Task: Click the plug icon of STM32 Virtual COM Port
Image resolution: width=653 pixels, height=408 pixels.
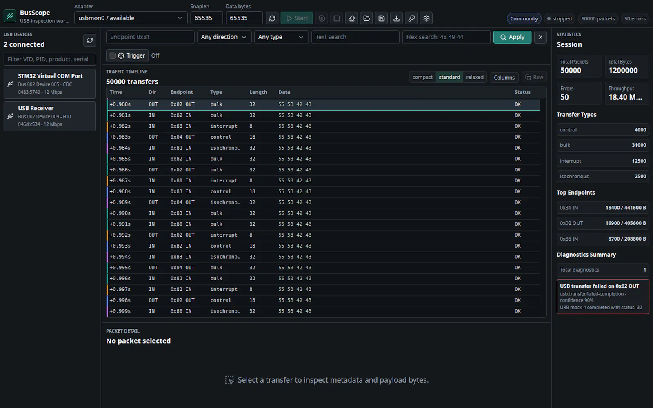Action: click(x=11, y=84)
